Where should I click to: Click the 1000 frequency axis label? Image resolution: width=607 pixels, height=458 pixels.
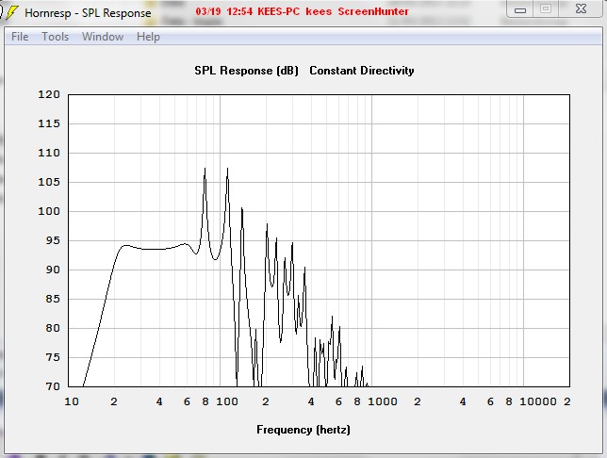[383, 401]
